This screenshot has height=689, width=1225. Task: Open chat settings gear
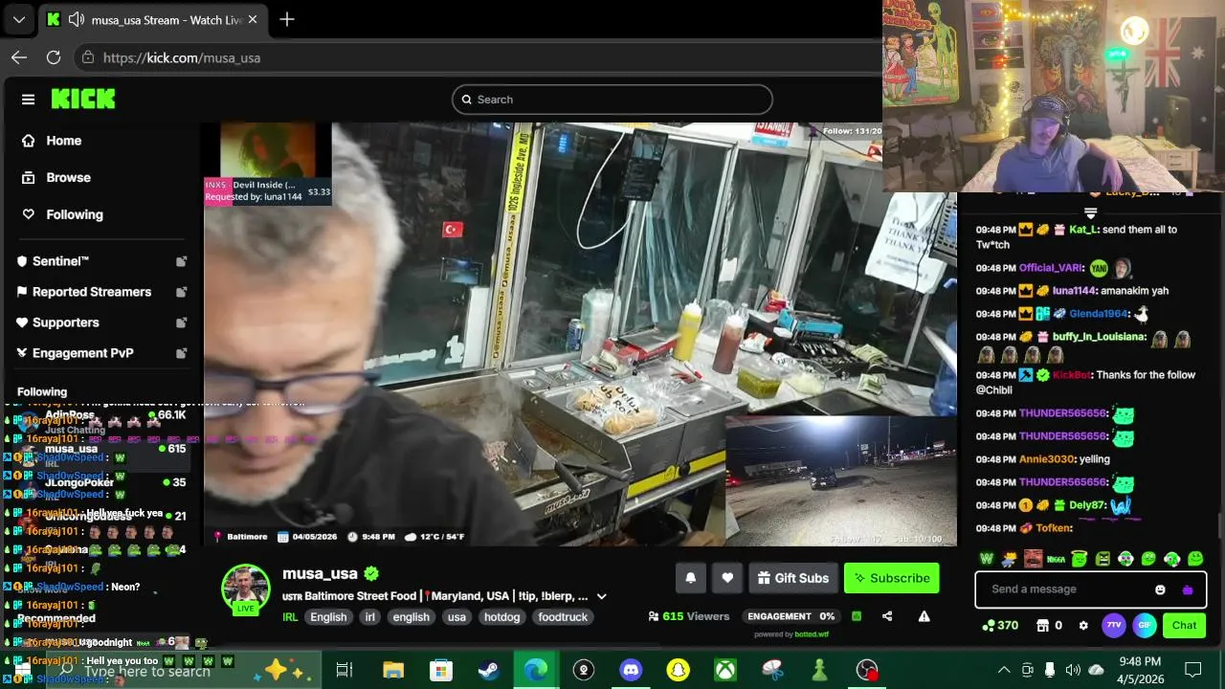(x=1083, y=626)
